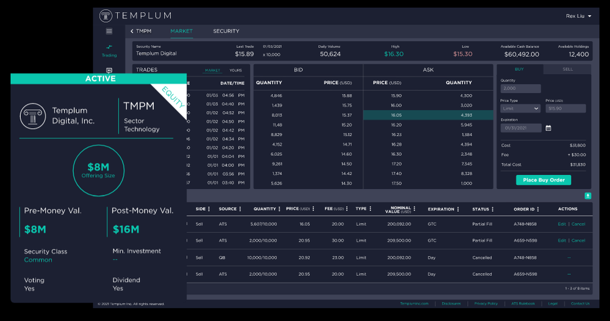Viewport: 610px width, 321px height.
Task: Go back using the chevron beside TMPM
Action: (x=132, y=31)
